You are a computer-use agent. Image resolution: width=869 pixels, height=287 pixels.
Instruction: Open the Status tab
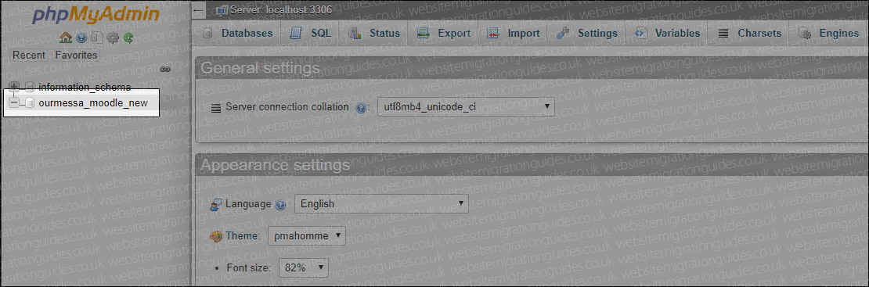[x=374, y=34]
